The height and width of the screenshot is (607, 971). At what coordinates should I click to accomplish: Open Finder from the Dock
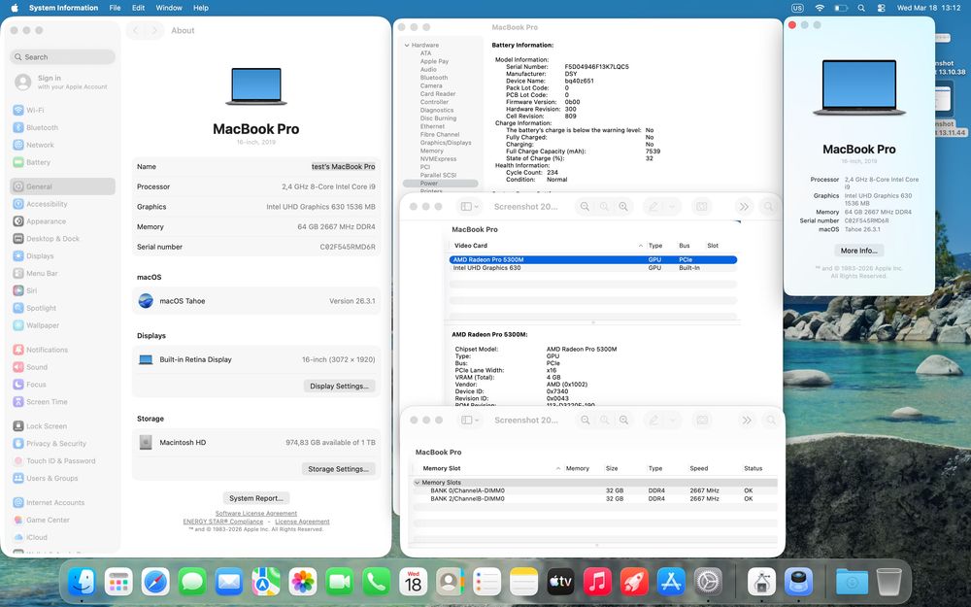pos(82,582)
